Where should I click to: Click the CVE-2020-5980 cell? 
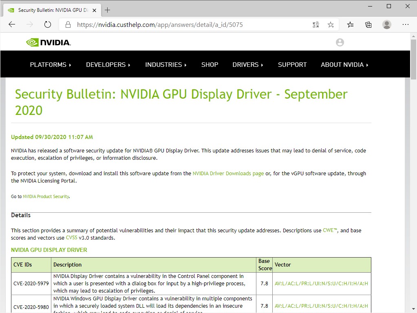(31, 304)
